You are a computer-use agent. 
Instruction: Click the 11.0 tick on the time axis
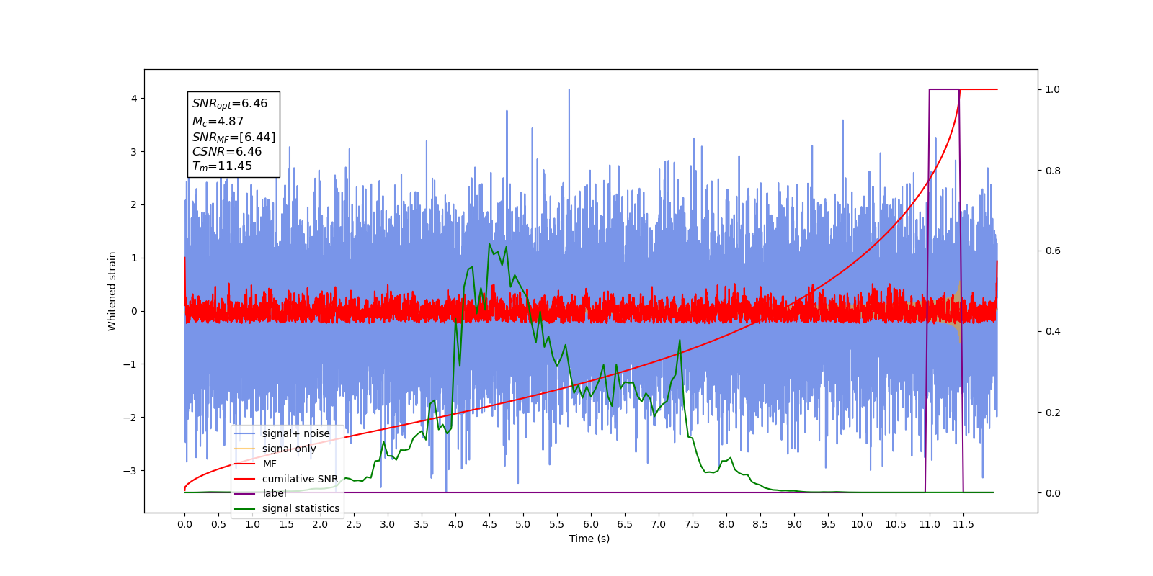coord(930,524)
